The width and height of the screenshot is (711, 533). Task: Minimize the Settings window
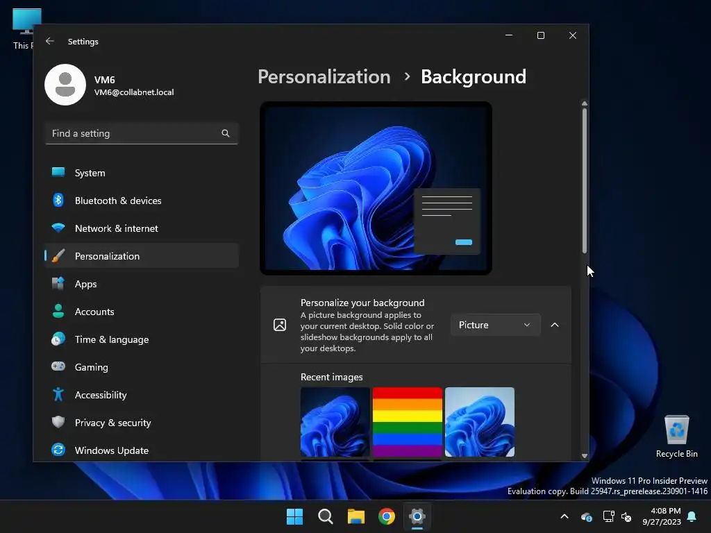pos(509,35)
